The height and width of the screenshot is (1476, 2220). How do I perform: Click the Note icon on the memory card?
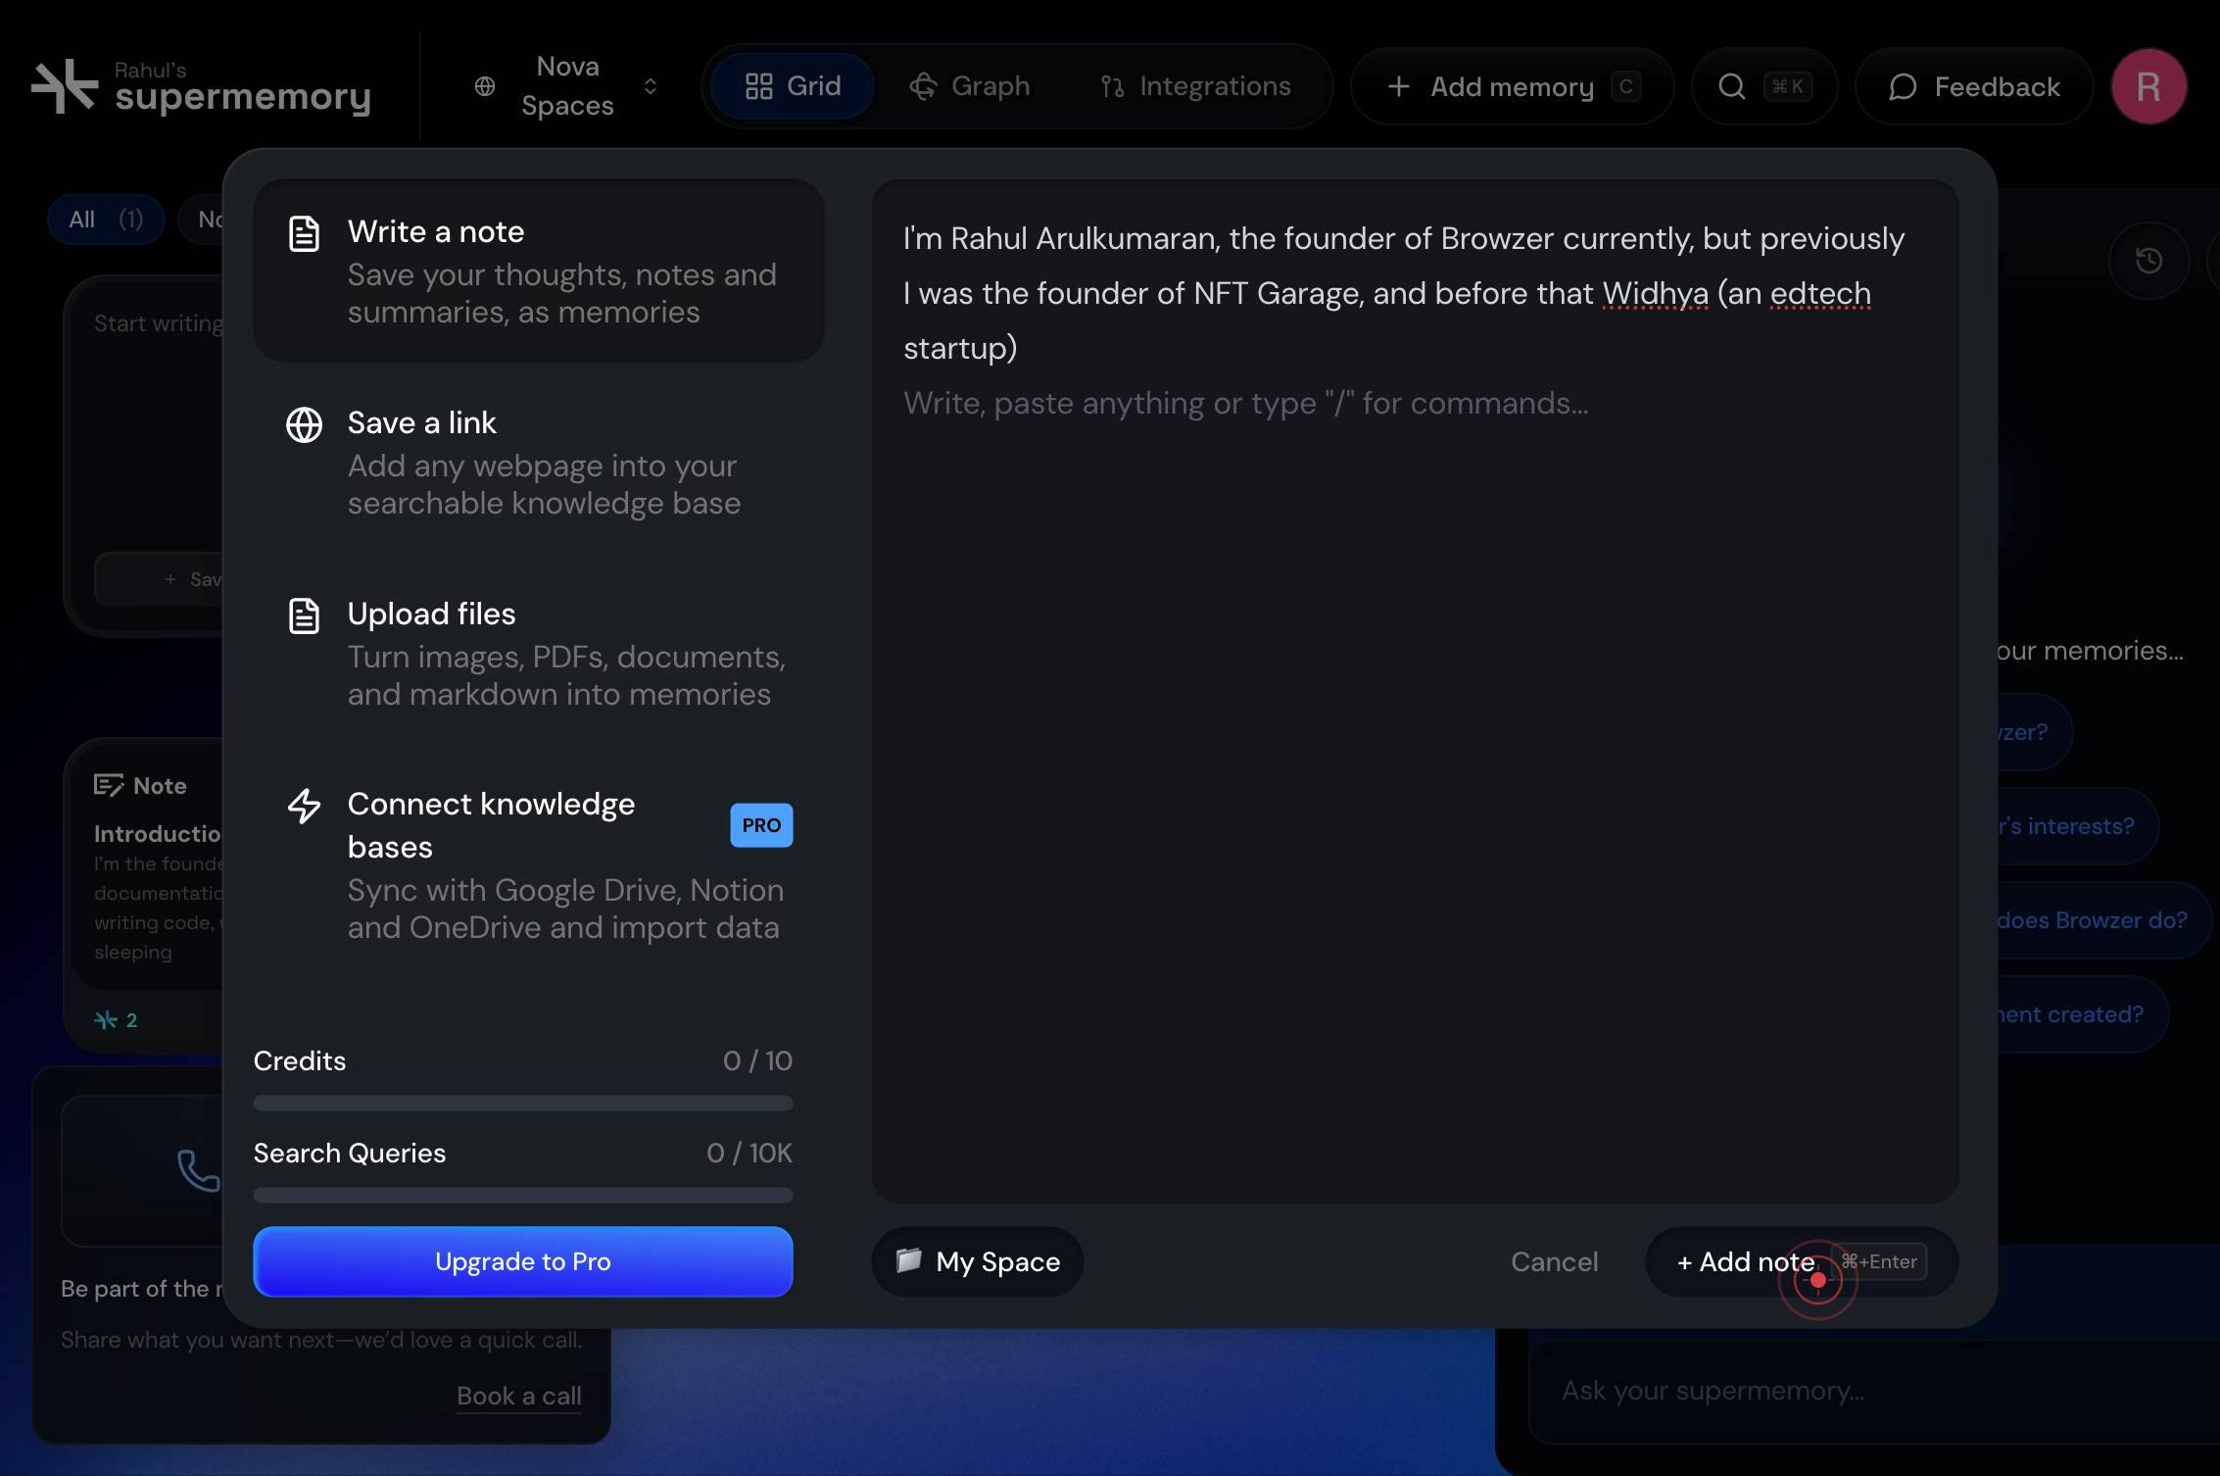(x=108, y=785)
